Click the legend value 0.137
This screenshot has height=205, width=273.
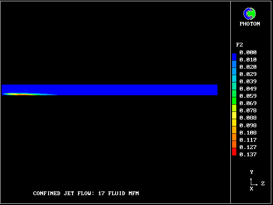[x=248, y=155]
